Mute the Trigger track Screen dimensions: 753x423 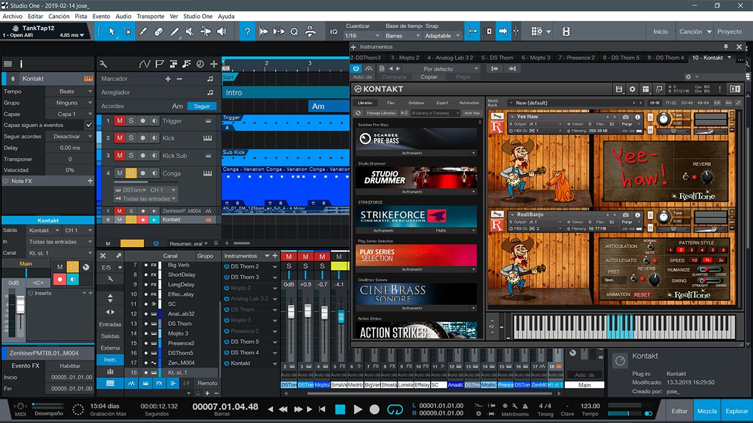point(119,121)
